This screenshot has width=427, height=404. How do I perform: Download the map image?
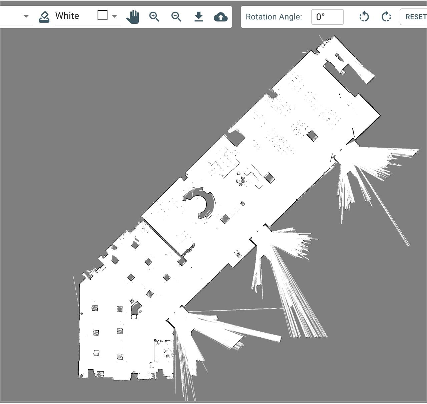(198, 17)
